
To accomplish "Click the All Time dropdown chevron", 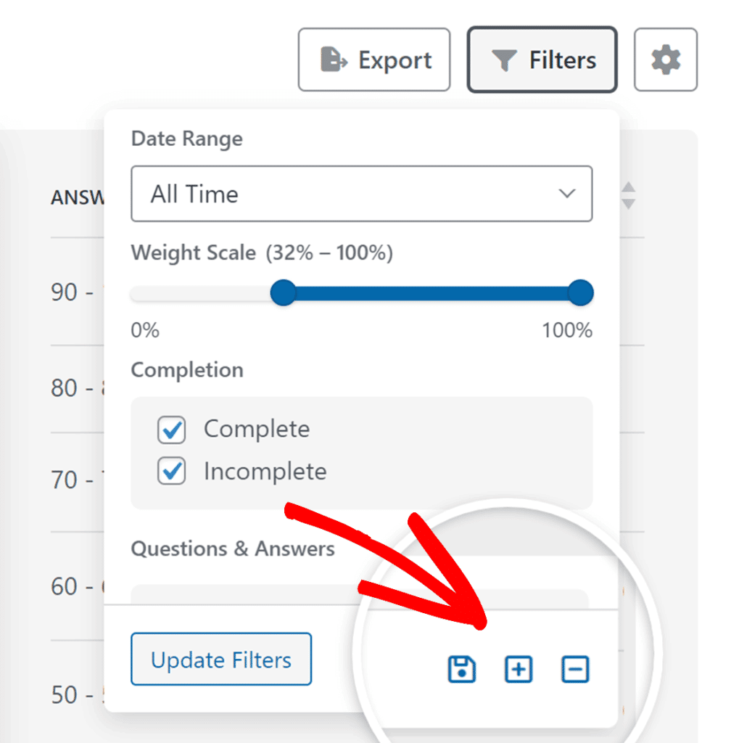I will click(566, 194).
